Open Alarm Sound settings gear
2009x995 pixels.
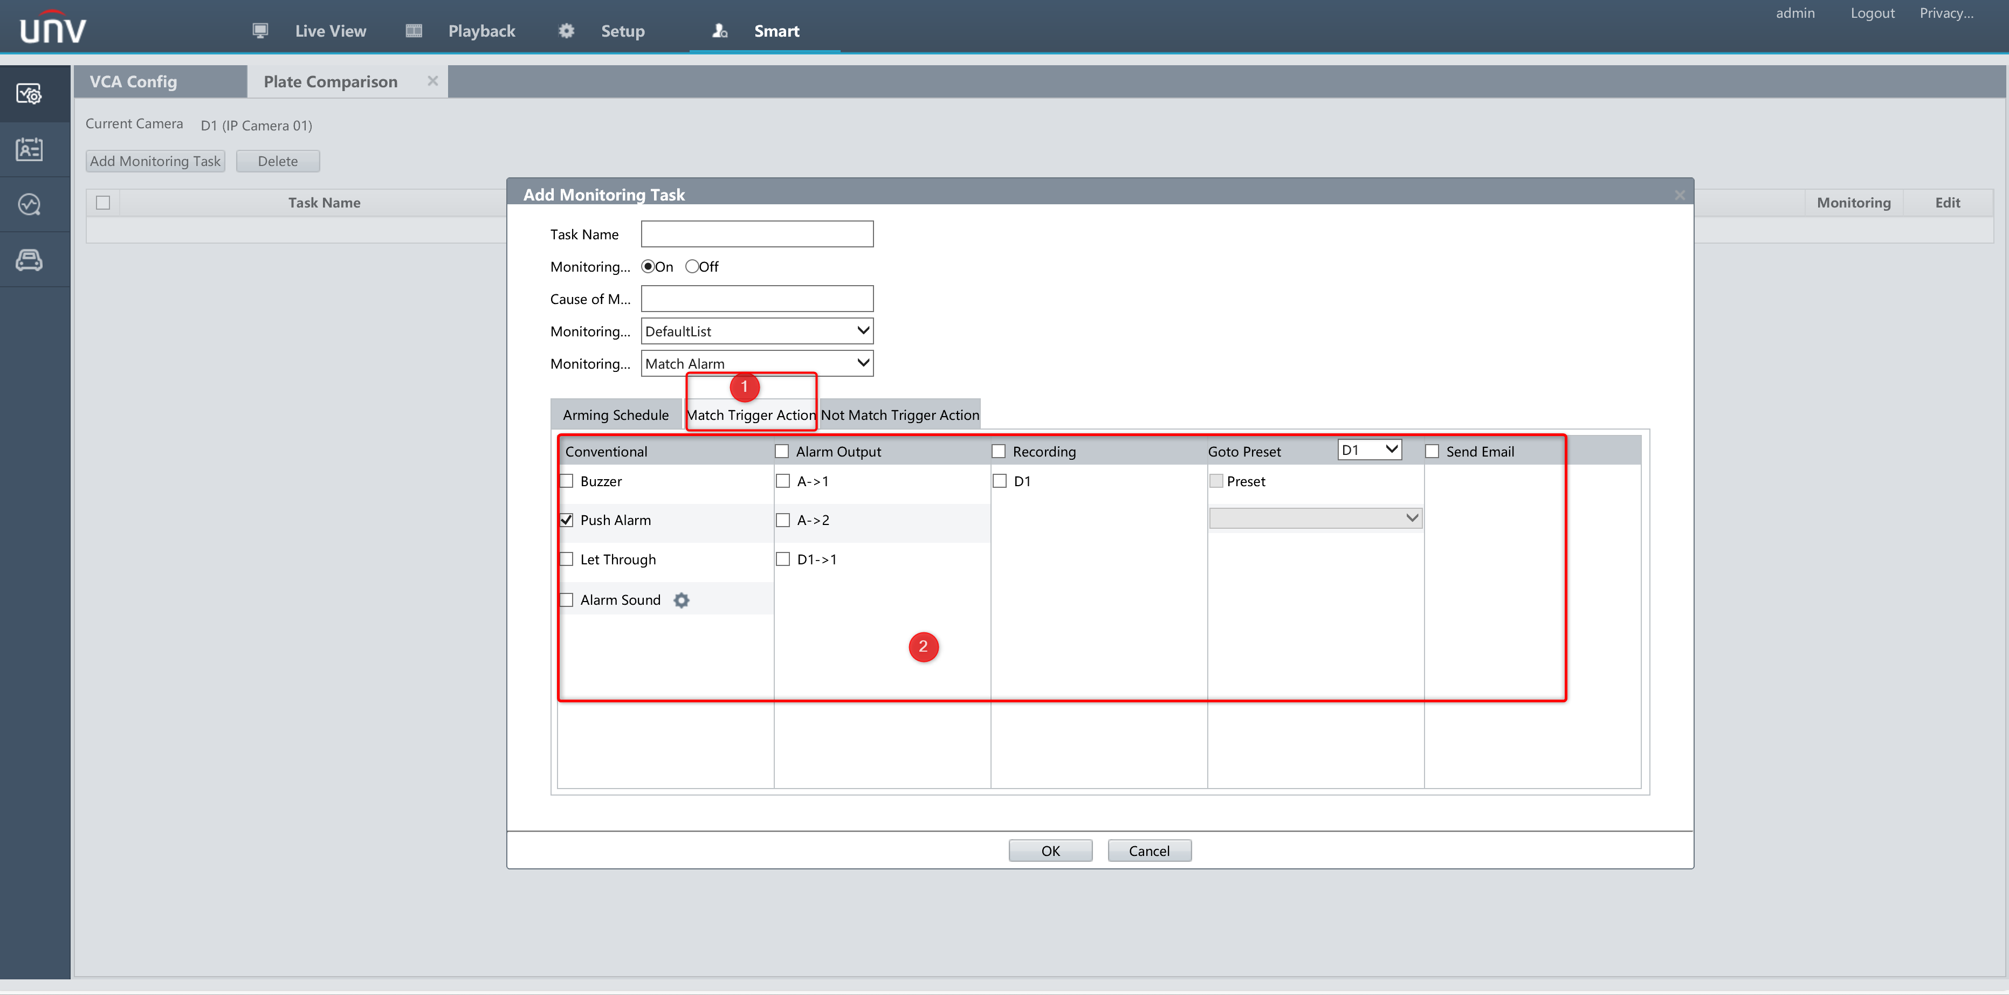(681, 600)
